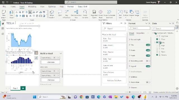Viewport: 179px width, 100px height.
Task: Open the Shapes element menu
Action: [131, 14]
